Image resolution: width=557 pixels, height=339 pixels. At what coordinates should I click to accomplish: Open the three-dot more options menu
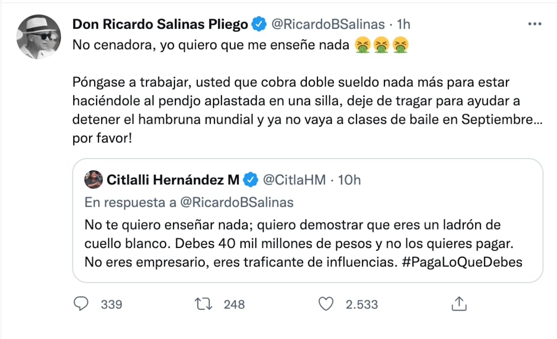pos(535,25)
